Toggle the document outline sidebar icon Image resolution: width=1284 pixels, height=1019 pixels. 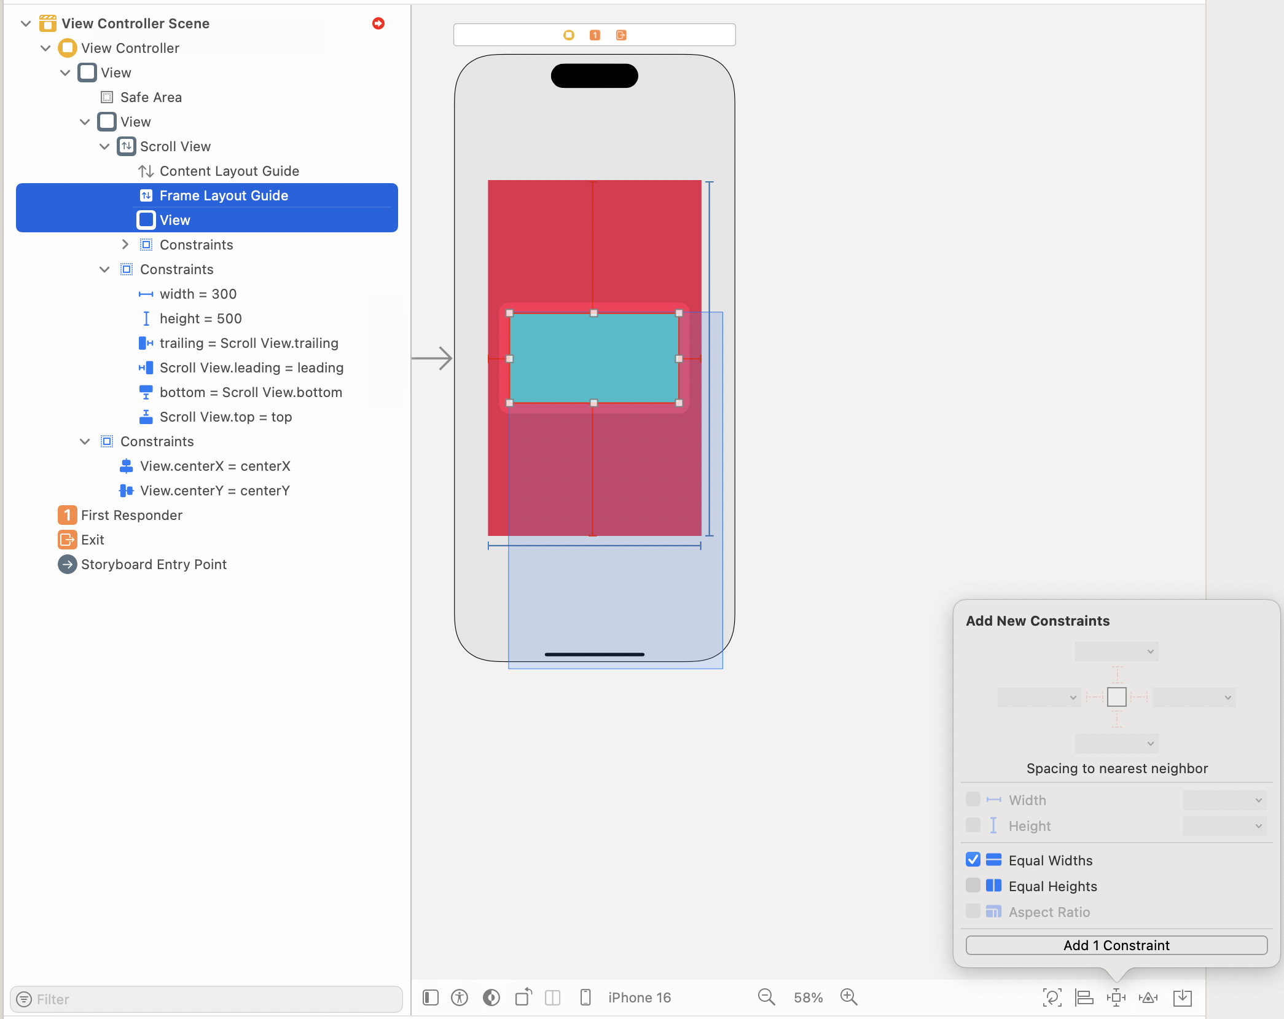430,997
